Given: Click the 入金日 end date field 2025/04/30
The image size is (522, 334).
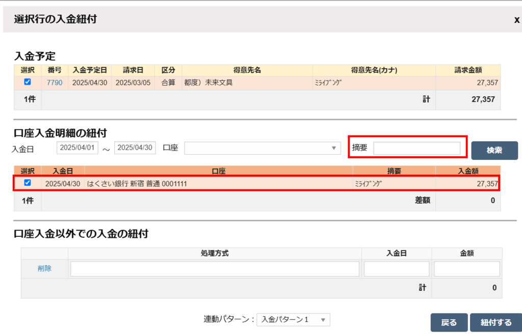Looking at the screenshot, I should 135,148.
